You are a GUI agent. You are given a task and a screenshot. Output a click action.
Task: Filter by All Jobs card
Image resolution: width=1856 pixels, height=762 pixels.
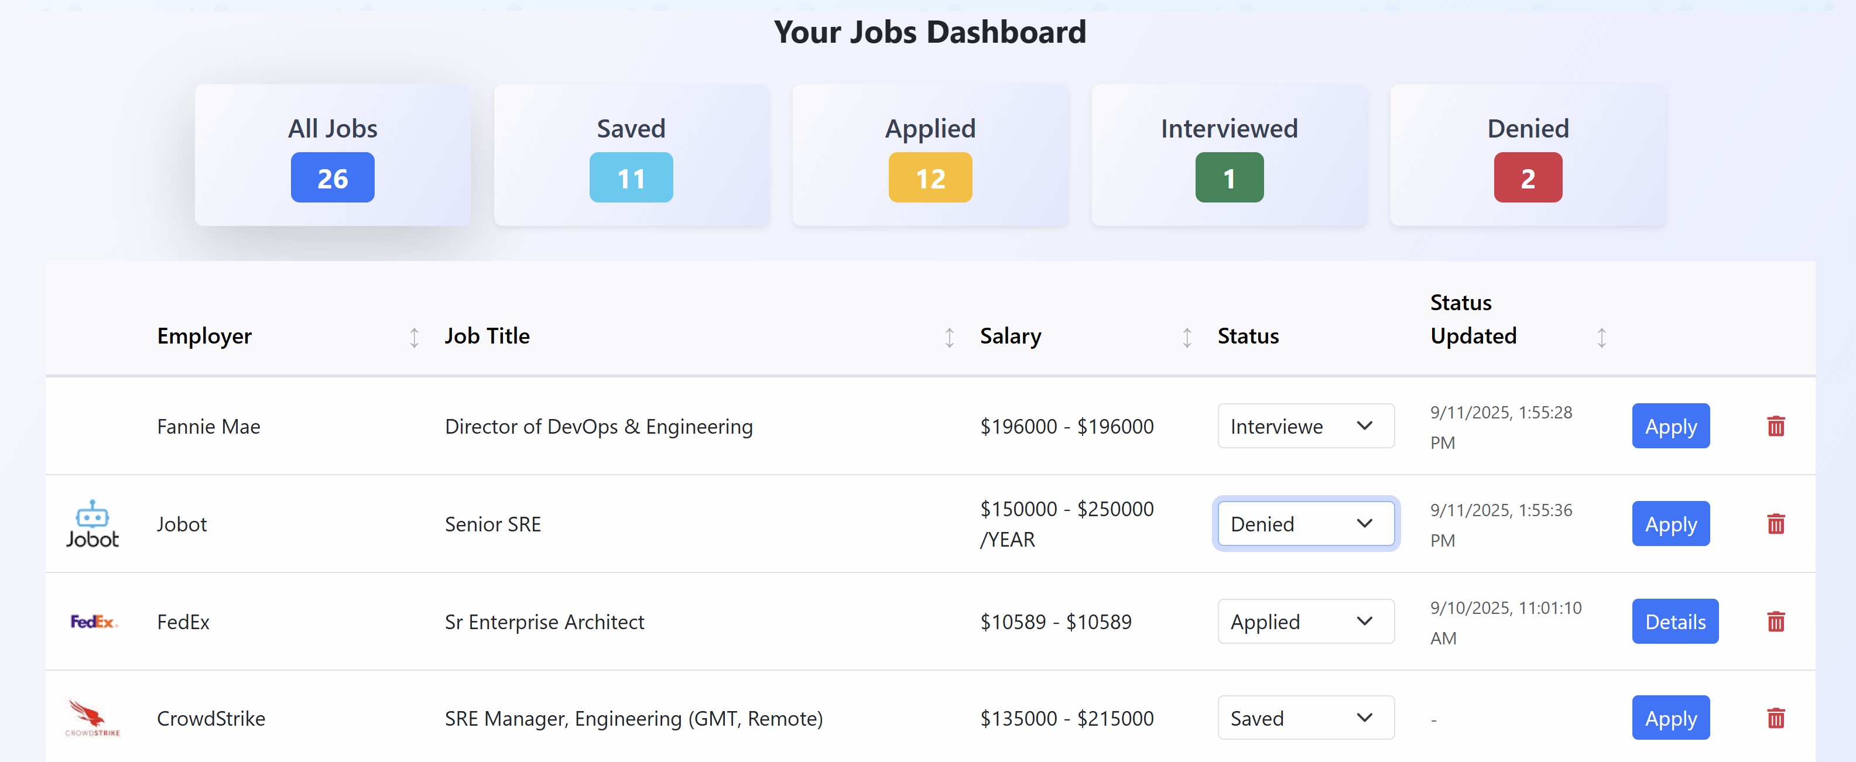point(332,155)
